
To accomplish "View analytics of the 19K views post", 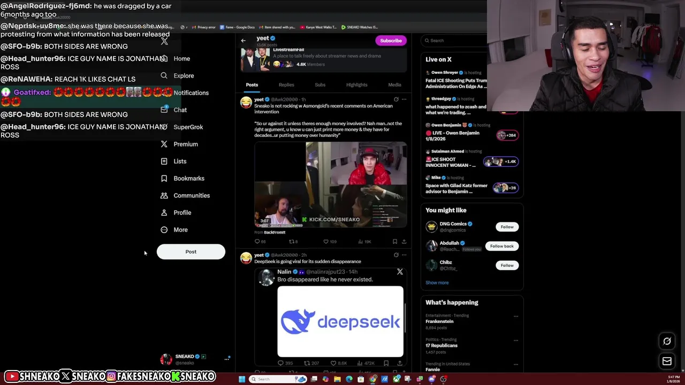I will coord(364,242).
